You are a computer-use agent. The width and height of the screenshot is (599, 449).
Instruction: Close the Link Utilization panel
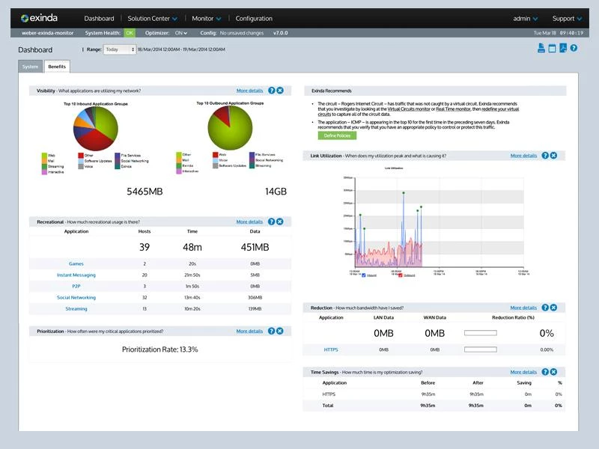(x=553, y=156)
